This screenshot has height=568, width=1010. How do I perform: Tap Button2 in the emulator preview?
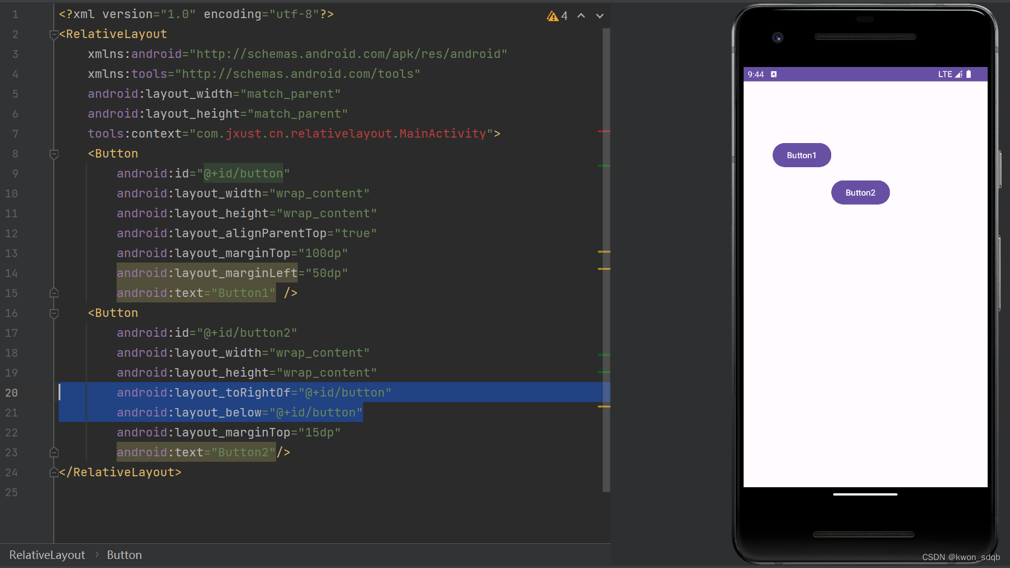click(x=860, y=193)
